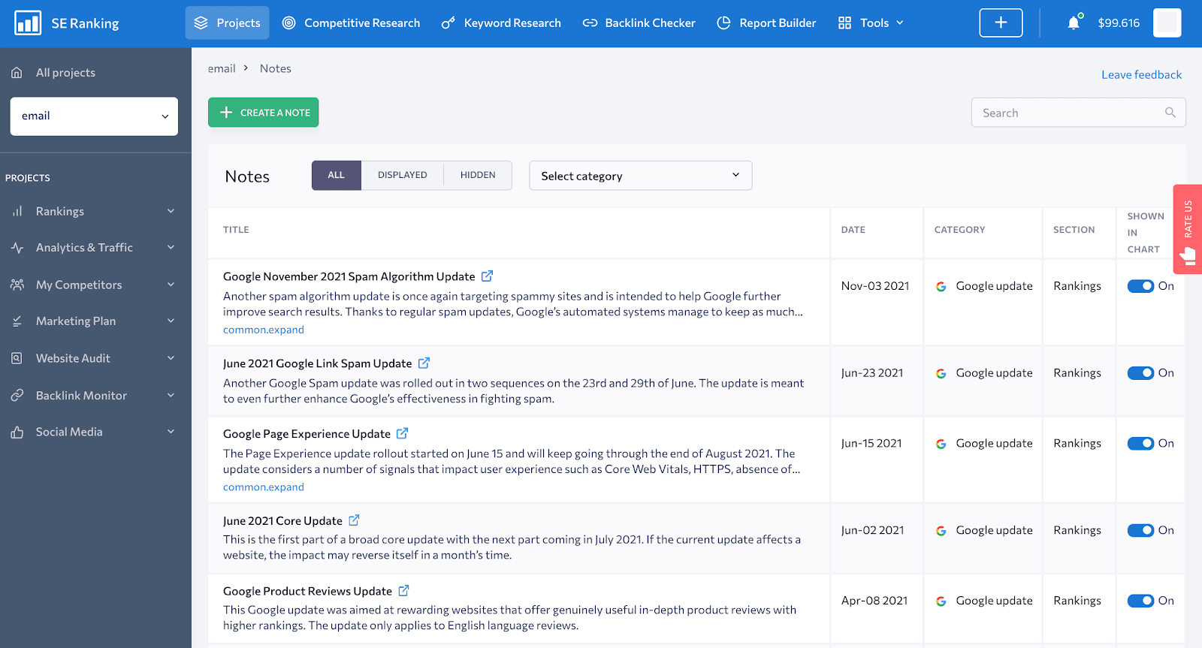The width and height of the screenshot is (1202, 648).
Task: Toggle chart display for Product Reviews Update
Action: (x=1140, y=601)
